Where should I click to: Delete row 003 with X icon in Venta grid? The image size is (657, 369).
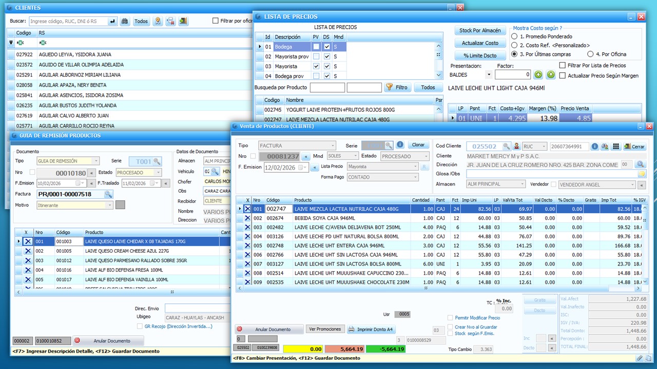(247, 228)
